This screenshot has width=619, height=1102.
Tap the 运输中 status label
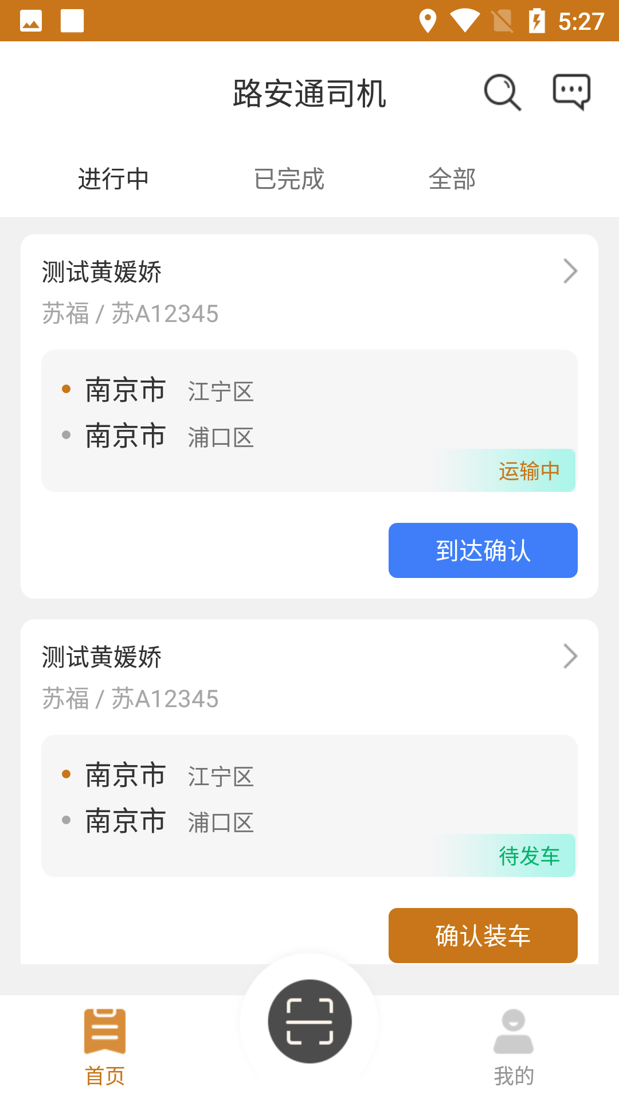pos(528,471)
